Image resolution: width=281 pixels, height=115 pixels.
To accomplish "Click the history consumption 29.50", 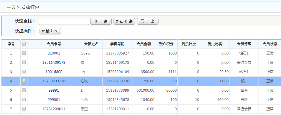I will (224, 72).
